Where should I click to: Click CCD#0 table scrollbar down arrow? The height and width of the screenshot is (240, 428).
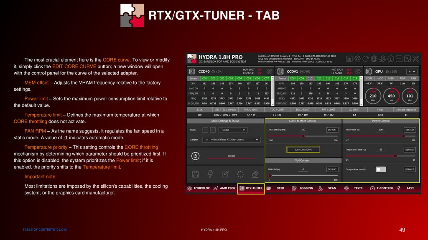click(x=273, y=104)
